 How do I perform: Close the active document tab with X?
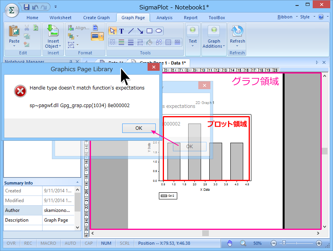point(324,62)
